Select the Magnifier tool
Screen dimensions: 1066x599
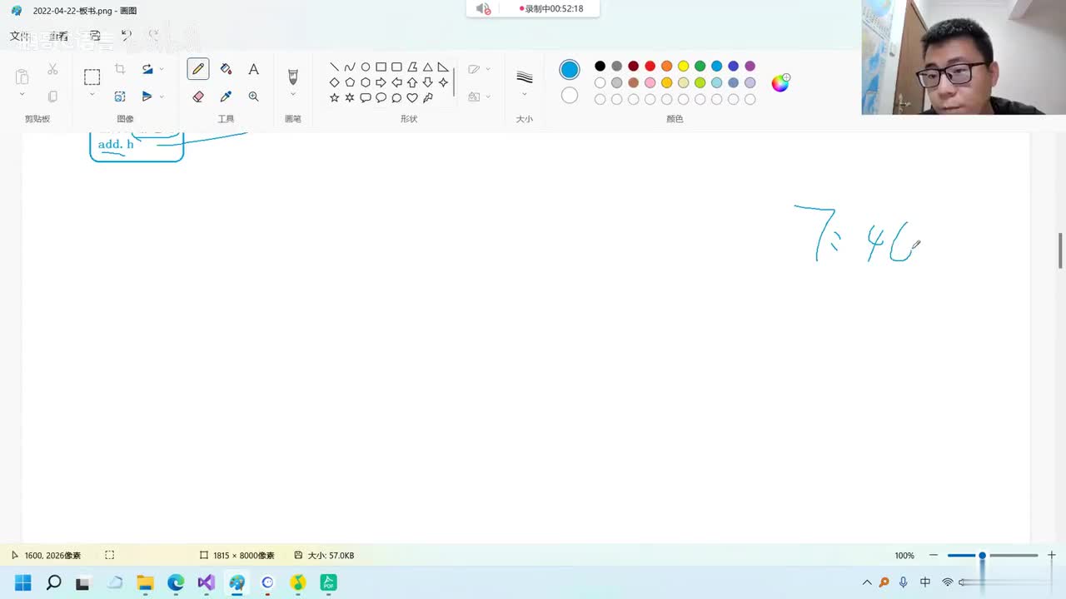point(254,97)
